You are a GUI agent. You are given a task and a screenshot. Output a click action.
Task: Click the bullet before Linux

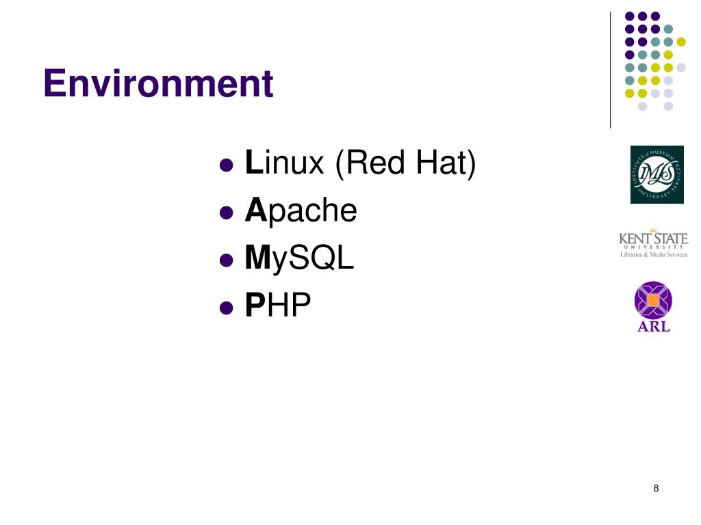pos(227,165)
